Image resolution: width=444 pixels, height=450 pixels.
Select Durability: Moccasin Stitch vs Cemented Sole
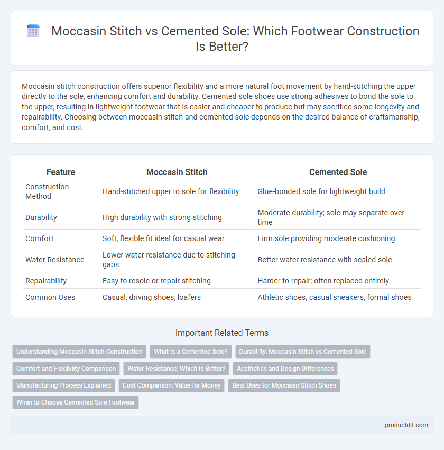click(x=302, y=352)
